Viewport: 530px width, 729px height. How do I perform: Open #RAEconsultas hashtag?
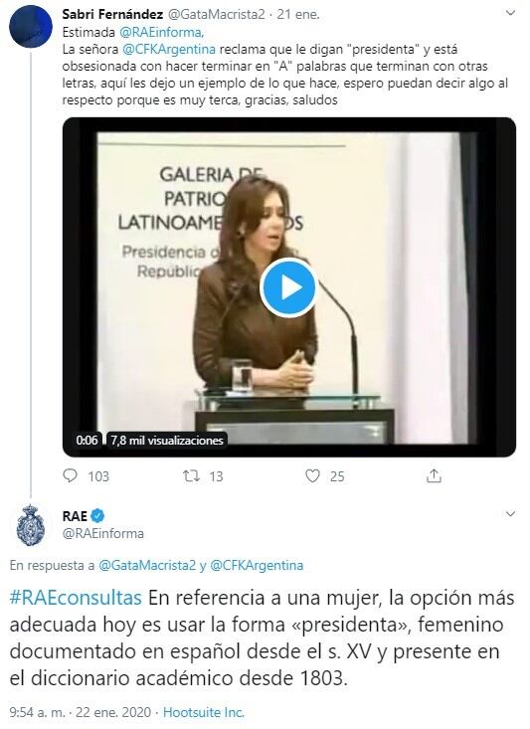(x=76, y=598)
